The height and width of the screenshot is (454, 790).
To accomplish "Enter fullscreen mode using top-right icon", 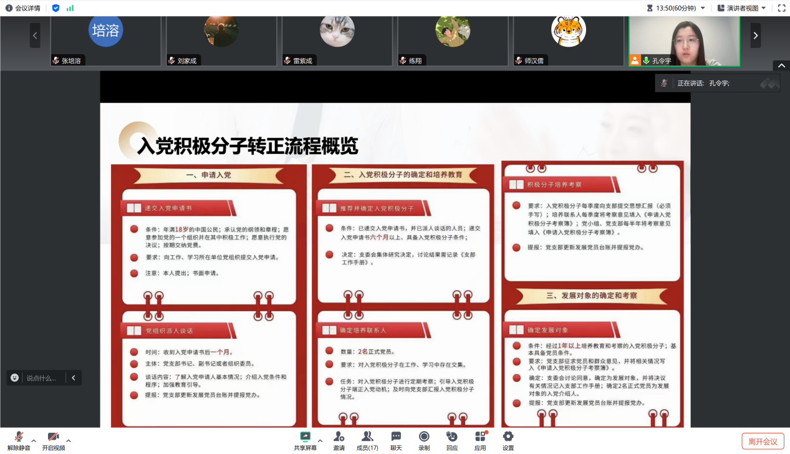I will (781, 8).
